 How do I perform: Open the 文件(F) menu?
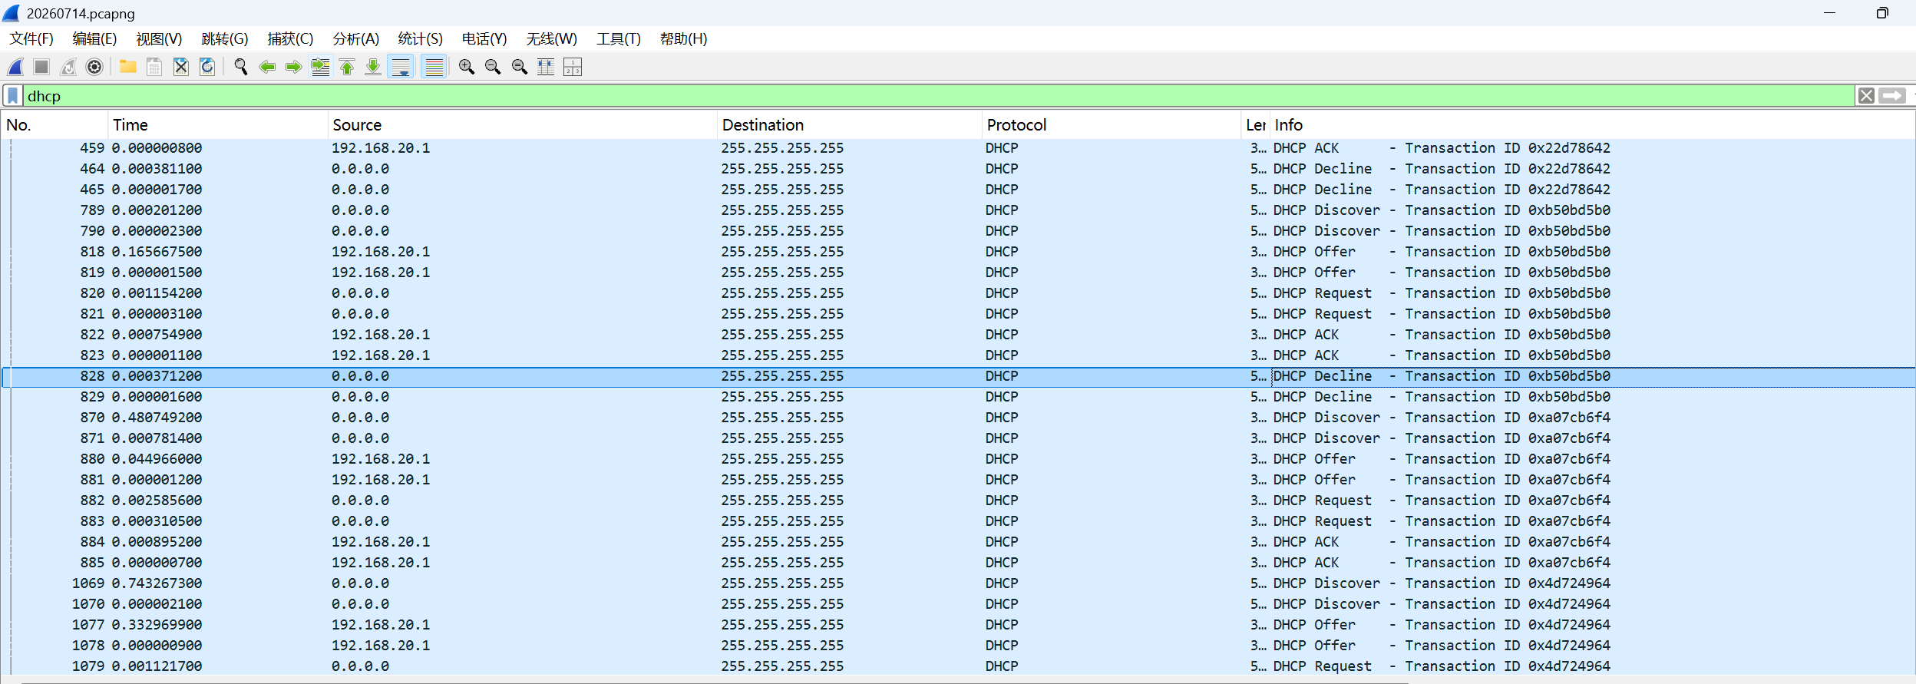coord(31,39)
